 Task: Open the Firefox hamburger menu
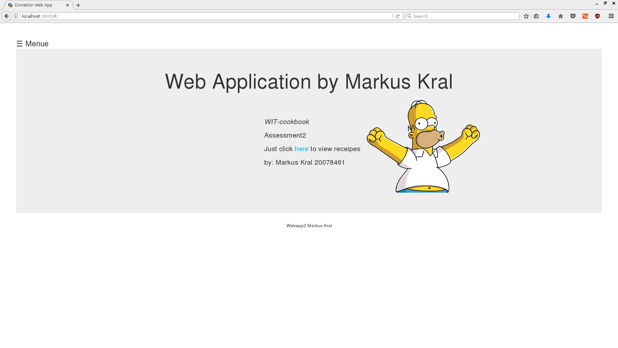click(x=611, y=16)
